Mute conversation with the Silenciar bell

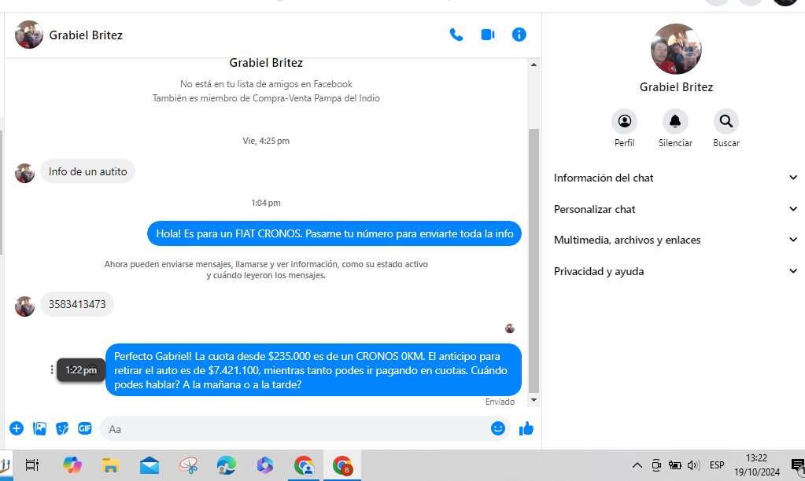pos(674,122)
